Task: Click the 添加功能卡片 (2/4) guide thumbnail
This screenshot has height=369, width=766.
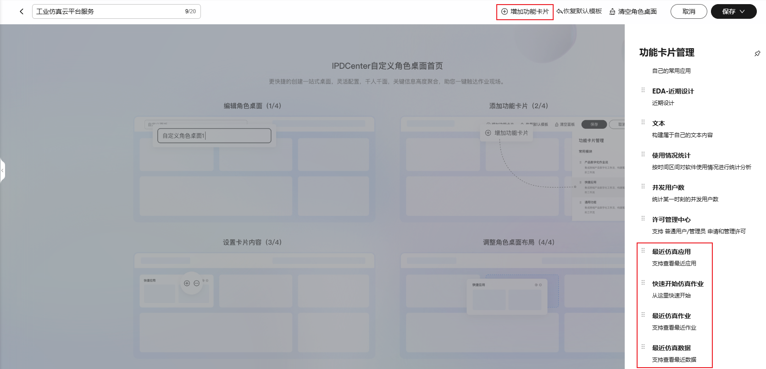Action: tap(512, 170)
